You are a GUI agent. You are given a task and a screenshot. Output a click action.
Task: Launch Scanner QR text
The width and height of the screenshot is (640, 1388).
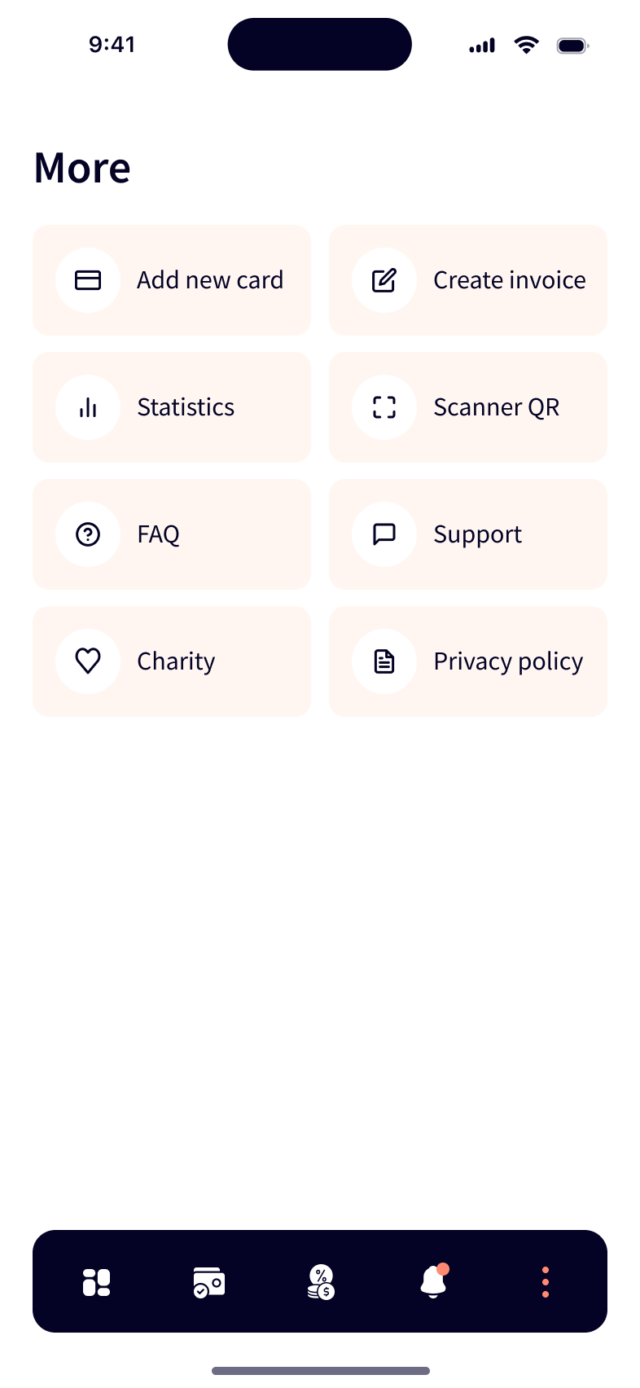(x=496, y=407)
